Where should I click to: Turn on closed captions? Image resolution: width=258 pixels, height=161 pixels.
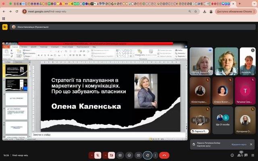[x=120, y=155]
